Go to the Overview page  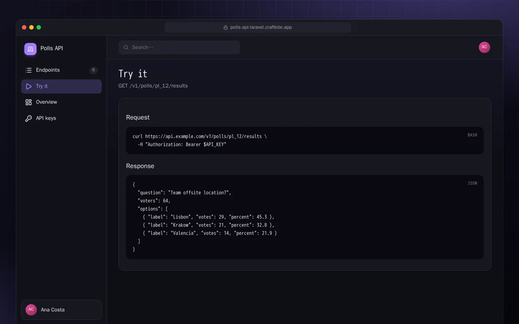[x=61, y=102]
